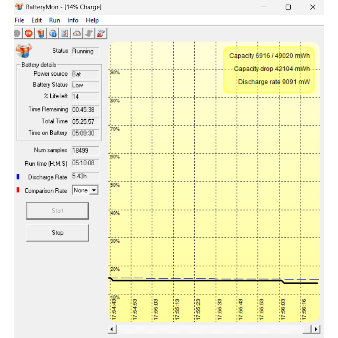
Task: Expand the Comparison Rate dropdown
Action: [94, 191]
